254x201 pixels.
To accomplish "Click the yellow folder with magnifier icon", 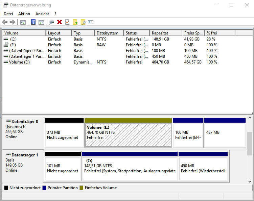I will (83, 22).
